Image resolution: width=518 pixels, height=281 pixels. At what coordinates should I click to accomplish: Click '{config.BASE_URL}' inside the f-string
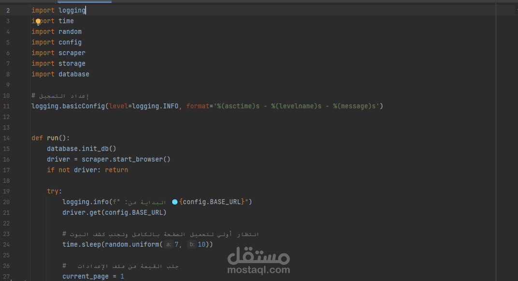[212, 202]
